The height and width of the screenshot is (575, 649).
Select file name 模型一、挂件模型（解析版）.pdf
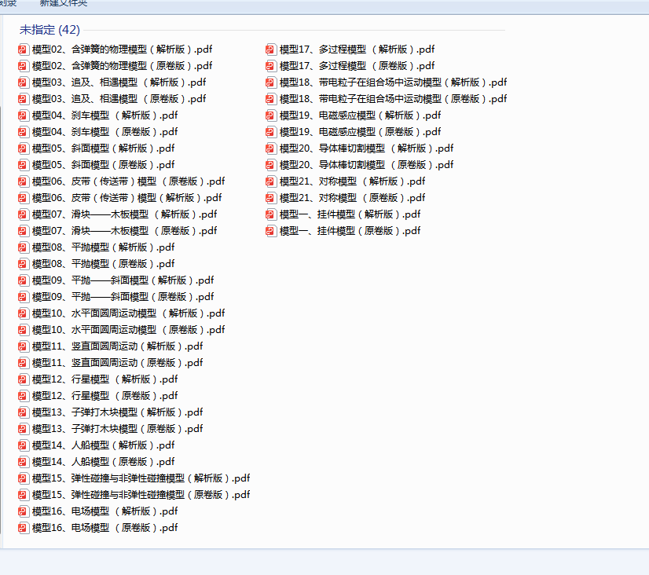coord(350,214)
